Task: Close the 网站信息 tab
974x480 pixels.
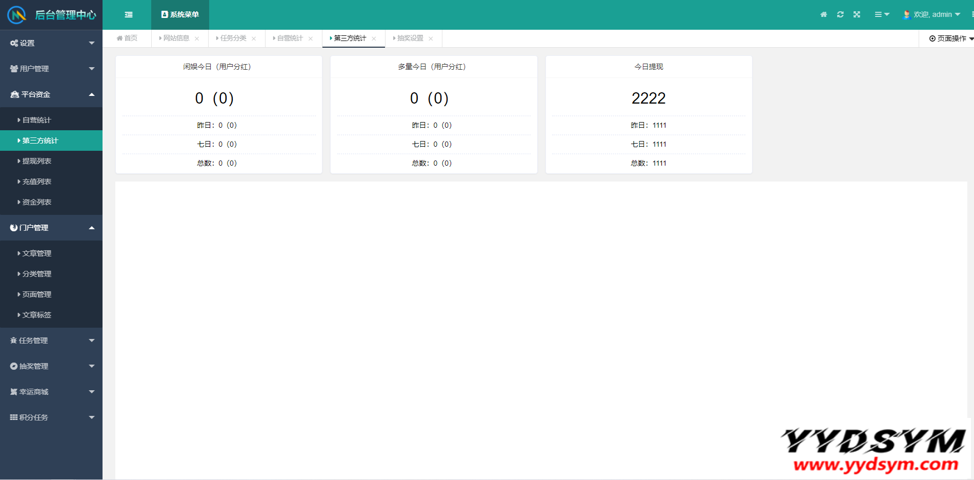Action: click(x=197, y=38)
